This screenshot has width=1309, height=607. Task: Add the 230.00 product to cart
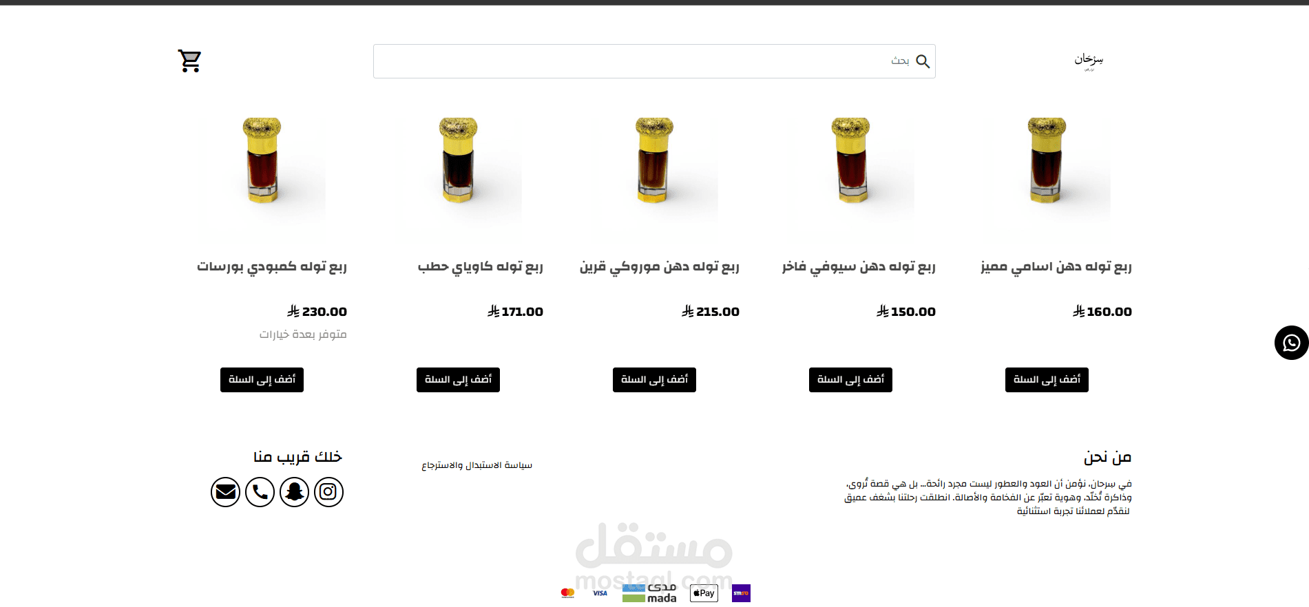(262, 380)
